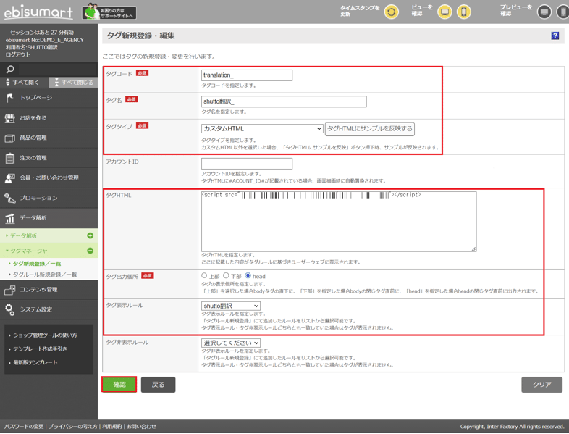The image size is (569, 434).
Task: Open タグルール新規登録/一覧 in sidebar
Action: coord(45,275)
